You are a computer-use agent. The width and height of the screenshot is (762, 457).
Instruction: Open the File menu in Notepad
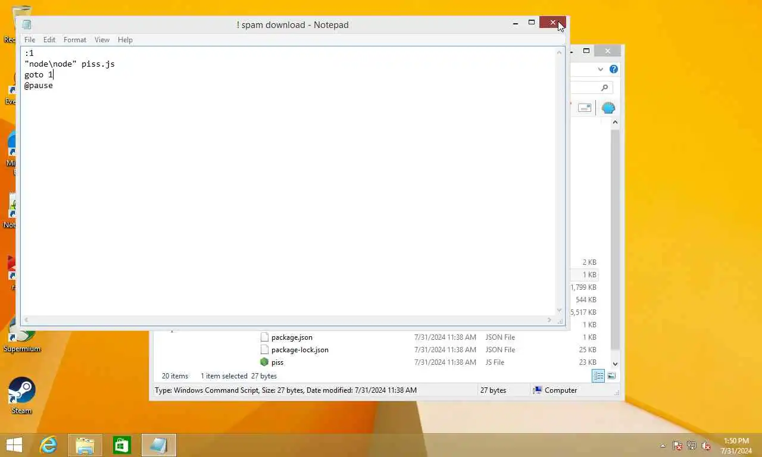(x=29, y=40)
